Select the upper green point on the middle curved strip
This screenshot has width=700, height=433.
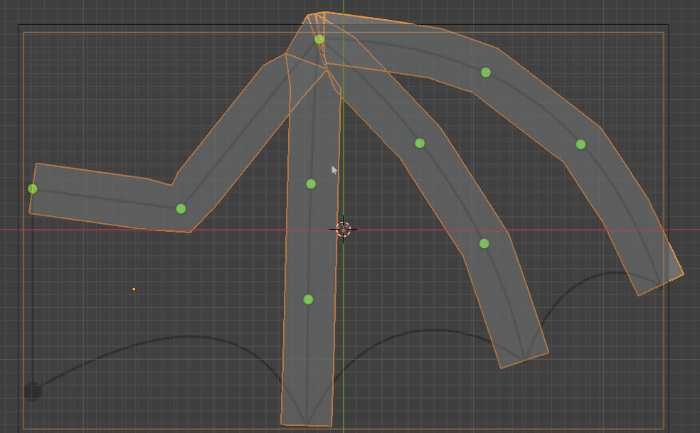click(420, 144)
